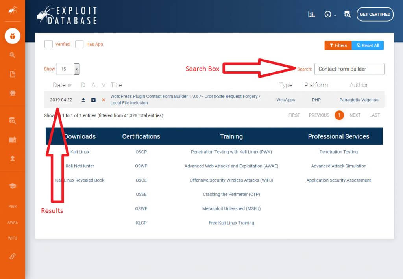Click the Title column header
403x279 pixels.
point(116,85)
